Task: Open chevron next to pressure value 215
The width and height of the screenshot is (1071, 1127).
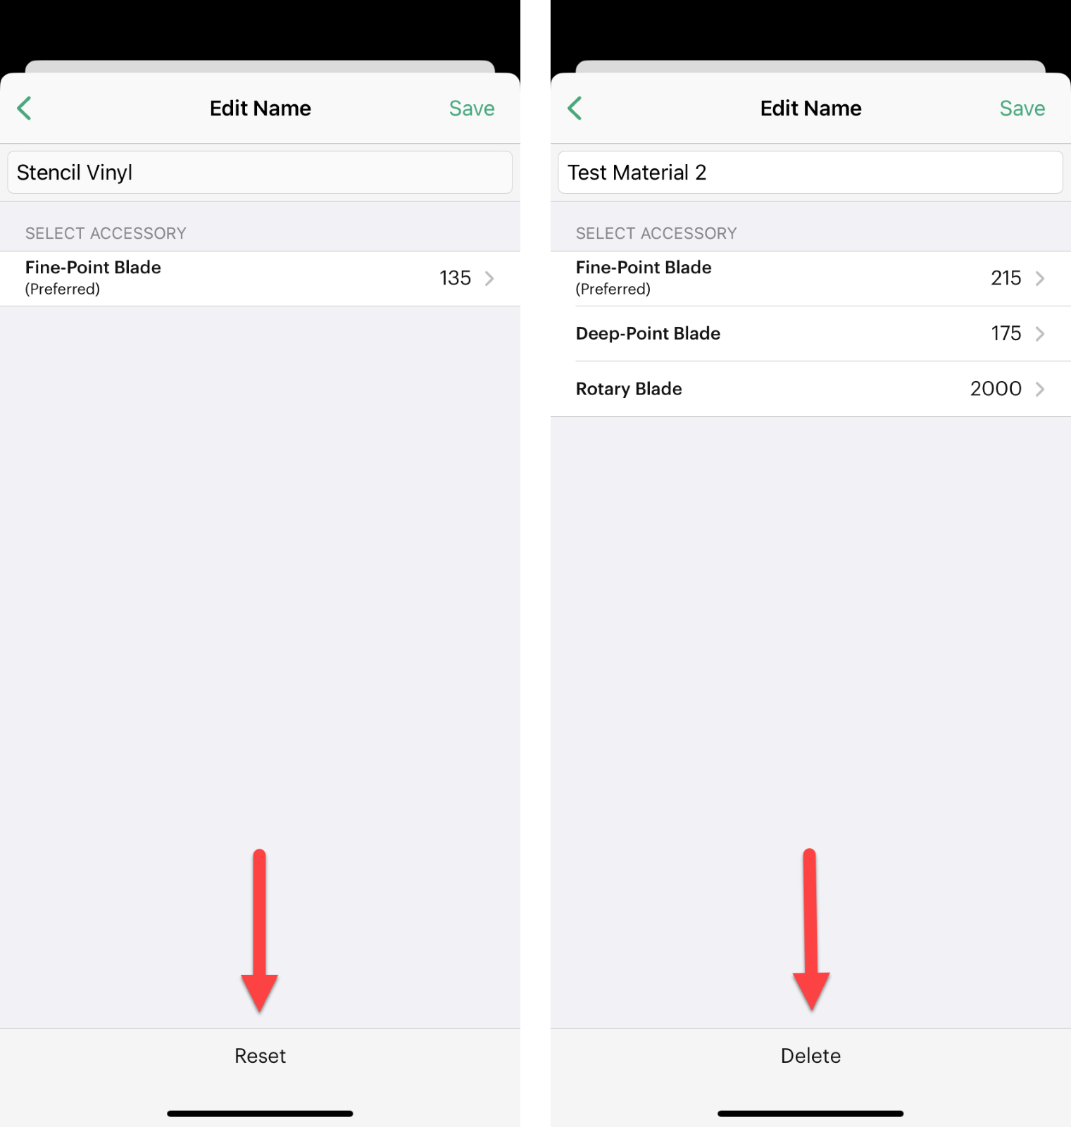Action: pos(1040,279)
